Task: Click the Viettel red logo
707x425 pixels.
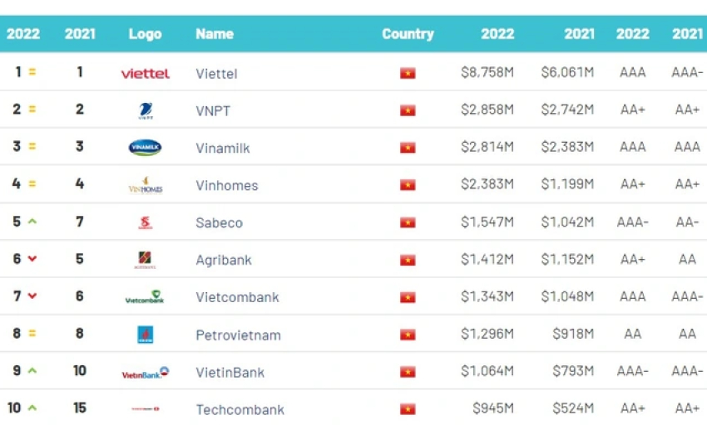Action: click(x=146, y=73)
